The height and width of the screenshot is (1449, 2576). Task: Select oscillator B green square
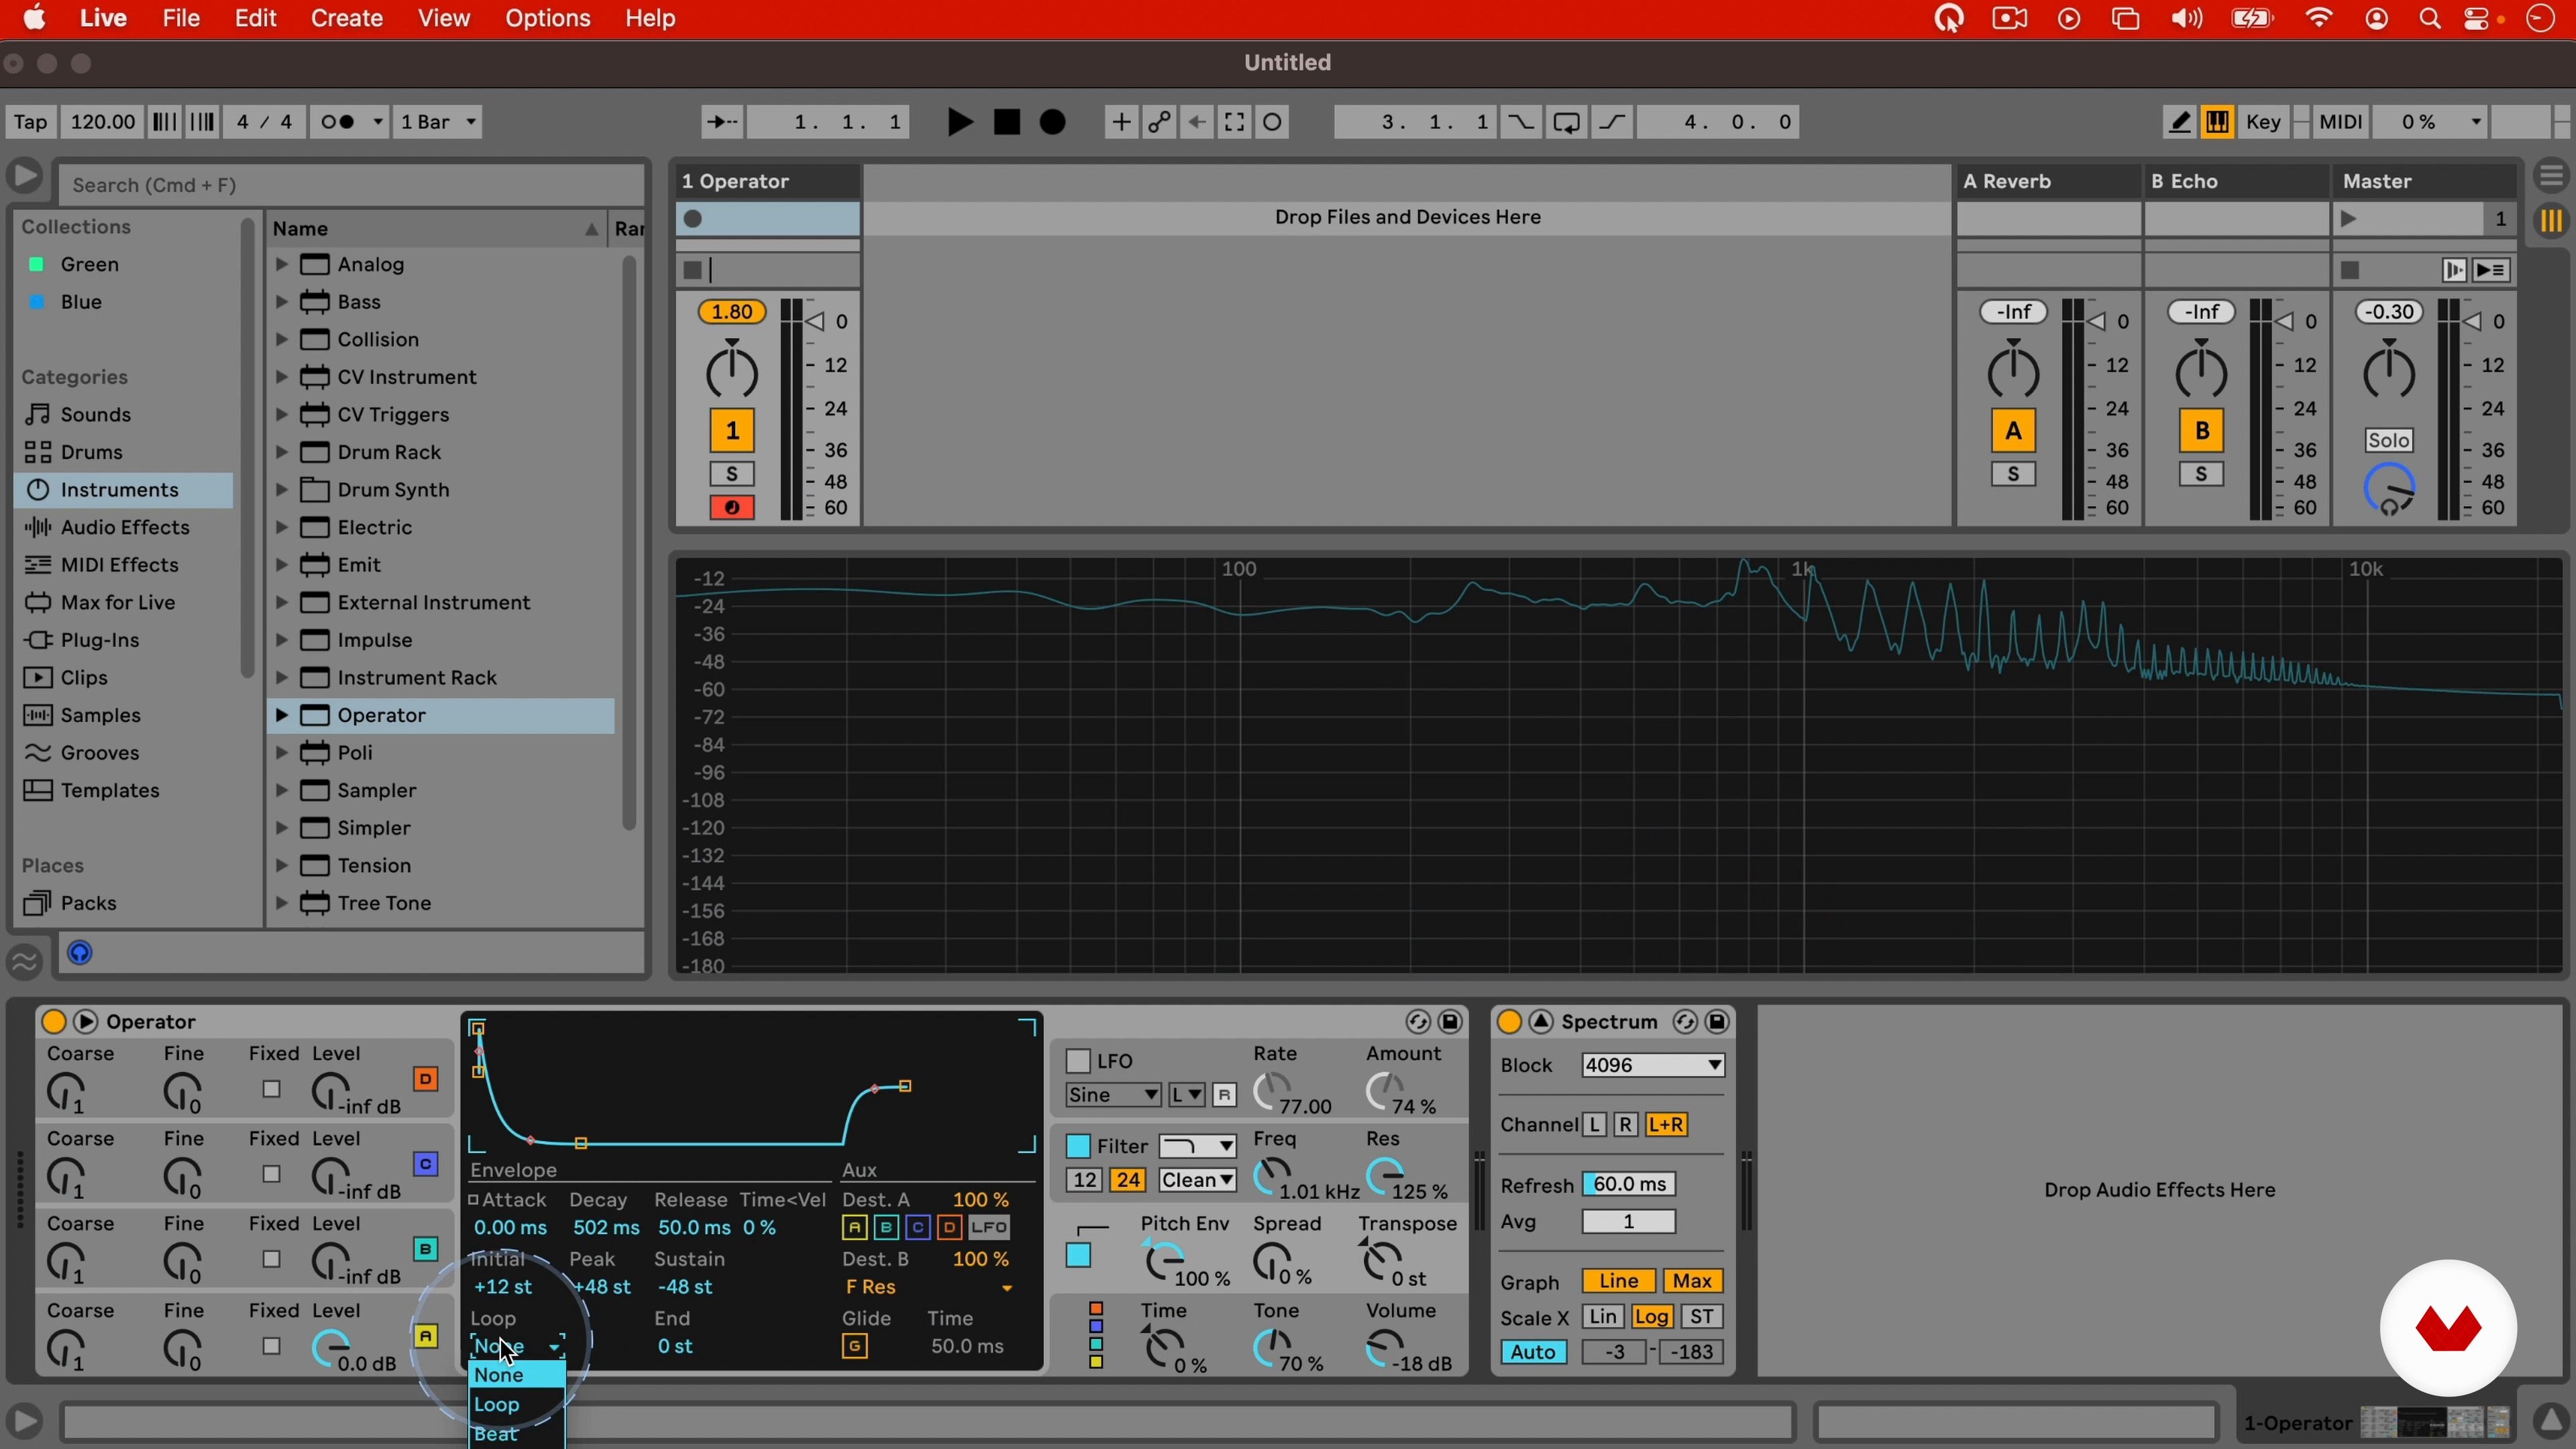click(426, 1249)
